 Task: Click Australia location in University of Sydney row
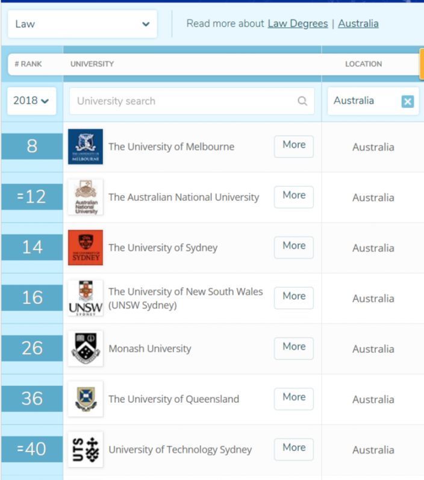point(373,248)
